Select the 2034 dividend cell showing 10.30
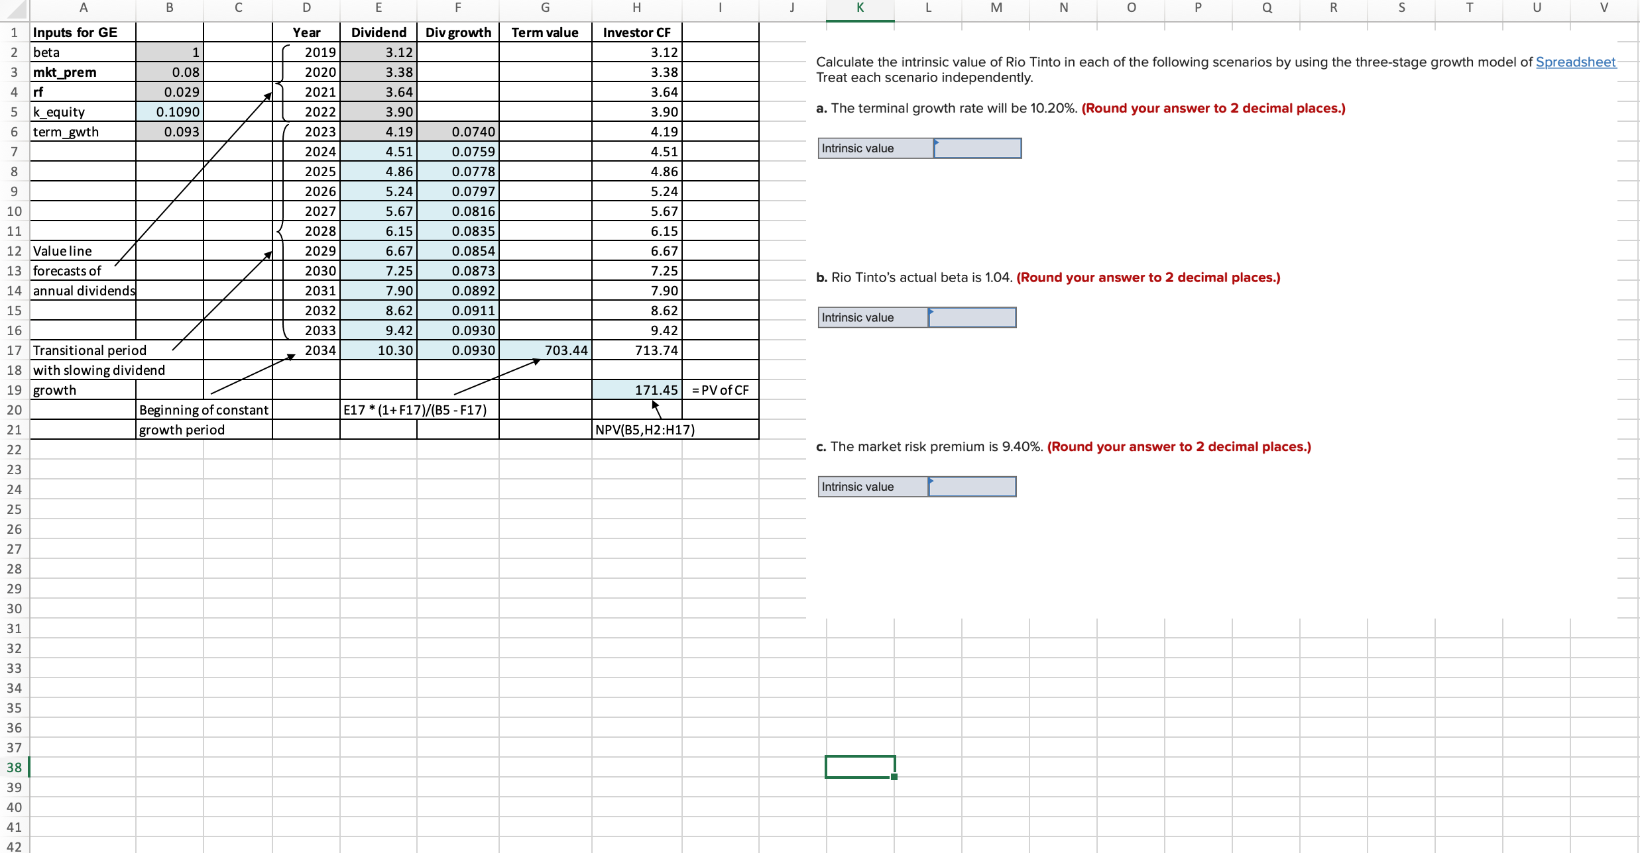This screenshot has width=1640, height=853. point(379,350)
